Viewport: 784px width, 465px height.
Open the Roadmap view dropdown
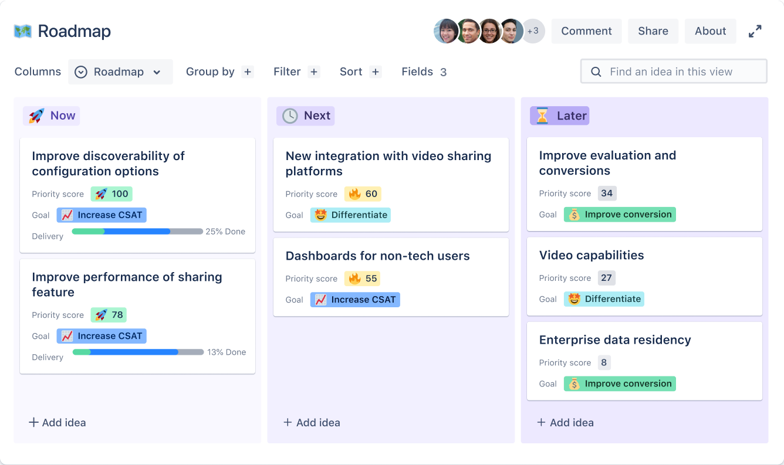[x=120, y=72]
